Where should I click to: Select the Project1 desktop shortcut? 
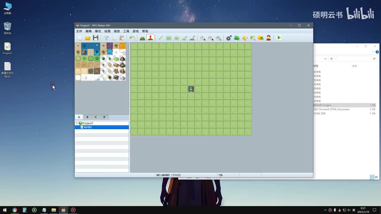click(7, 49)
